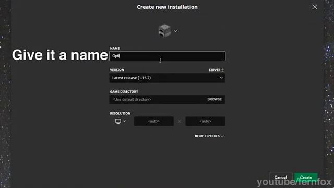Download the Server jar link
The image size is (334, 188).
216,70
